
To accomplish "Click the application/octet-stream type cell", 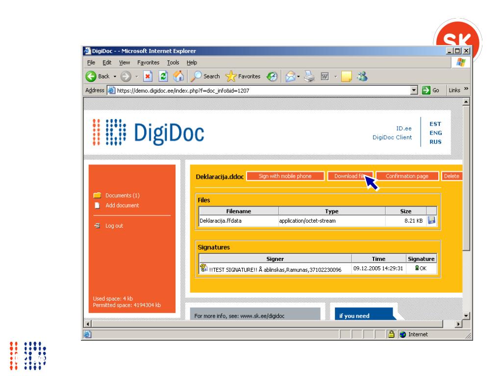I will coord(332,221).
